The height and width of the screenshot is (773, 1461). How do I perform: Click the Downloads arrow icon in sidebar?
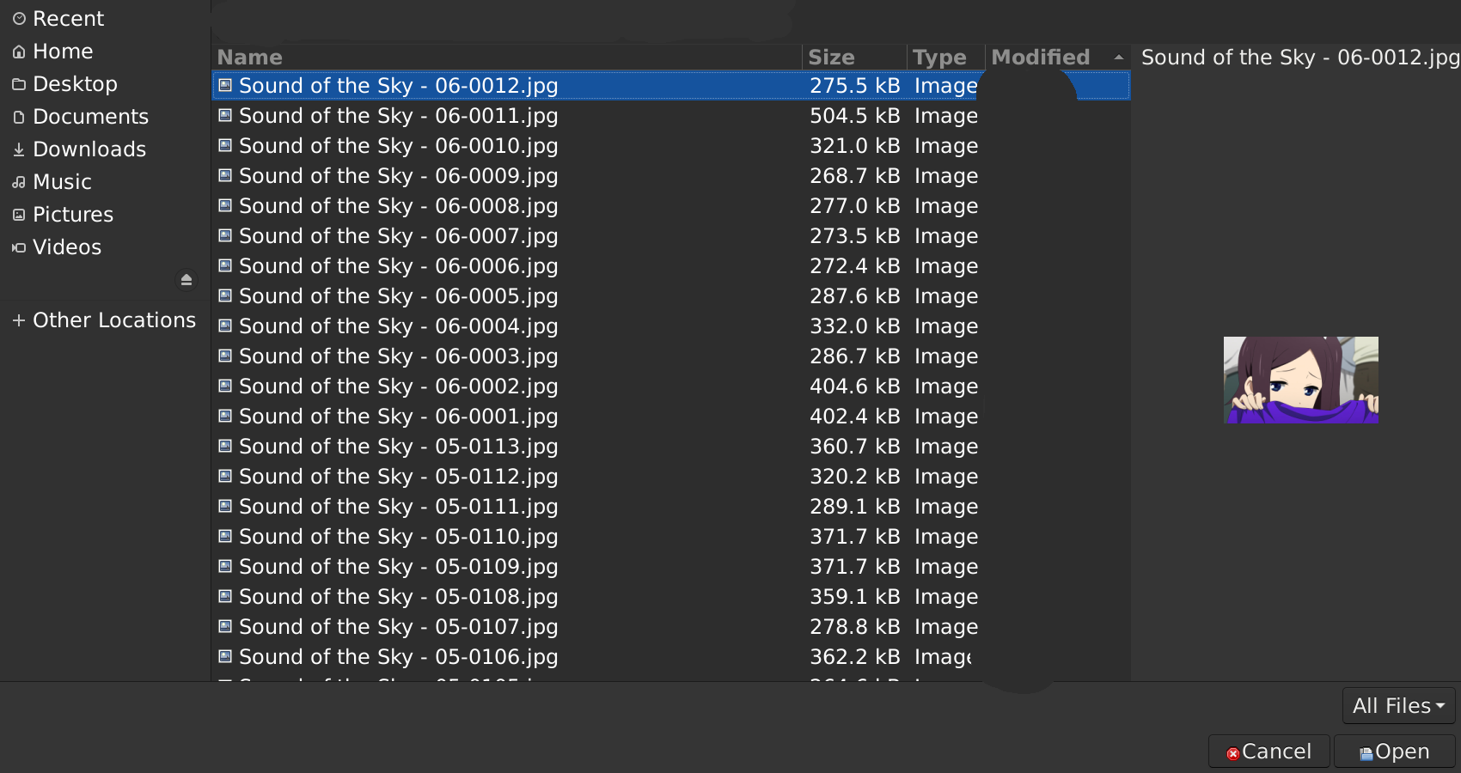pyautogui.click(x=19, y=149)
